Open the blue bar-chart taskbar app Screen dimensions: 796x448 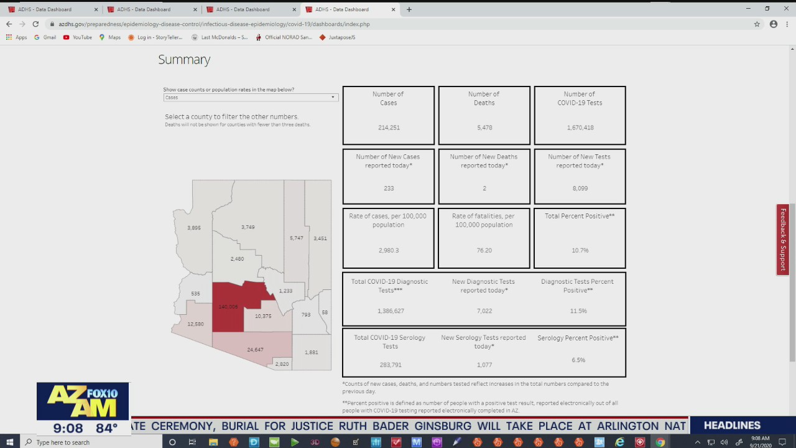376,442
